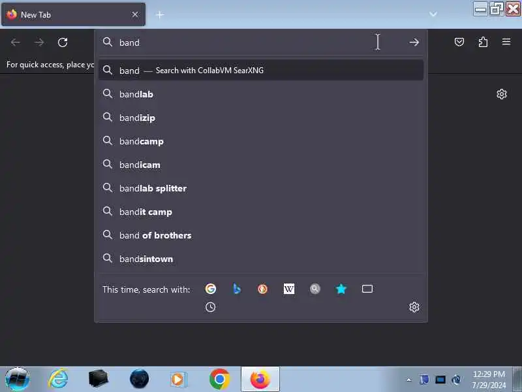The image size is (522, 392).
Task: Open the taskbar clock showing 12:29 PM
Action: coord(489,380)
